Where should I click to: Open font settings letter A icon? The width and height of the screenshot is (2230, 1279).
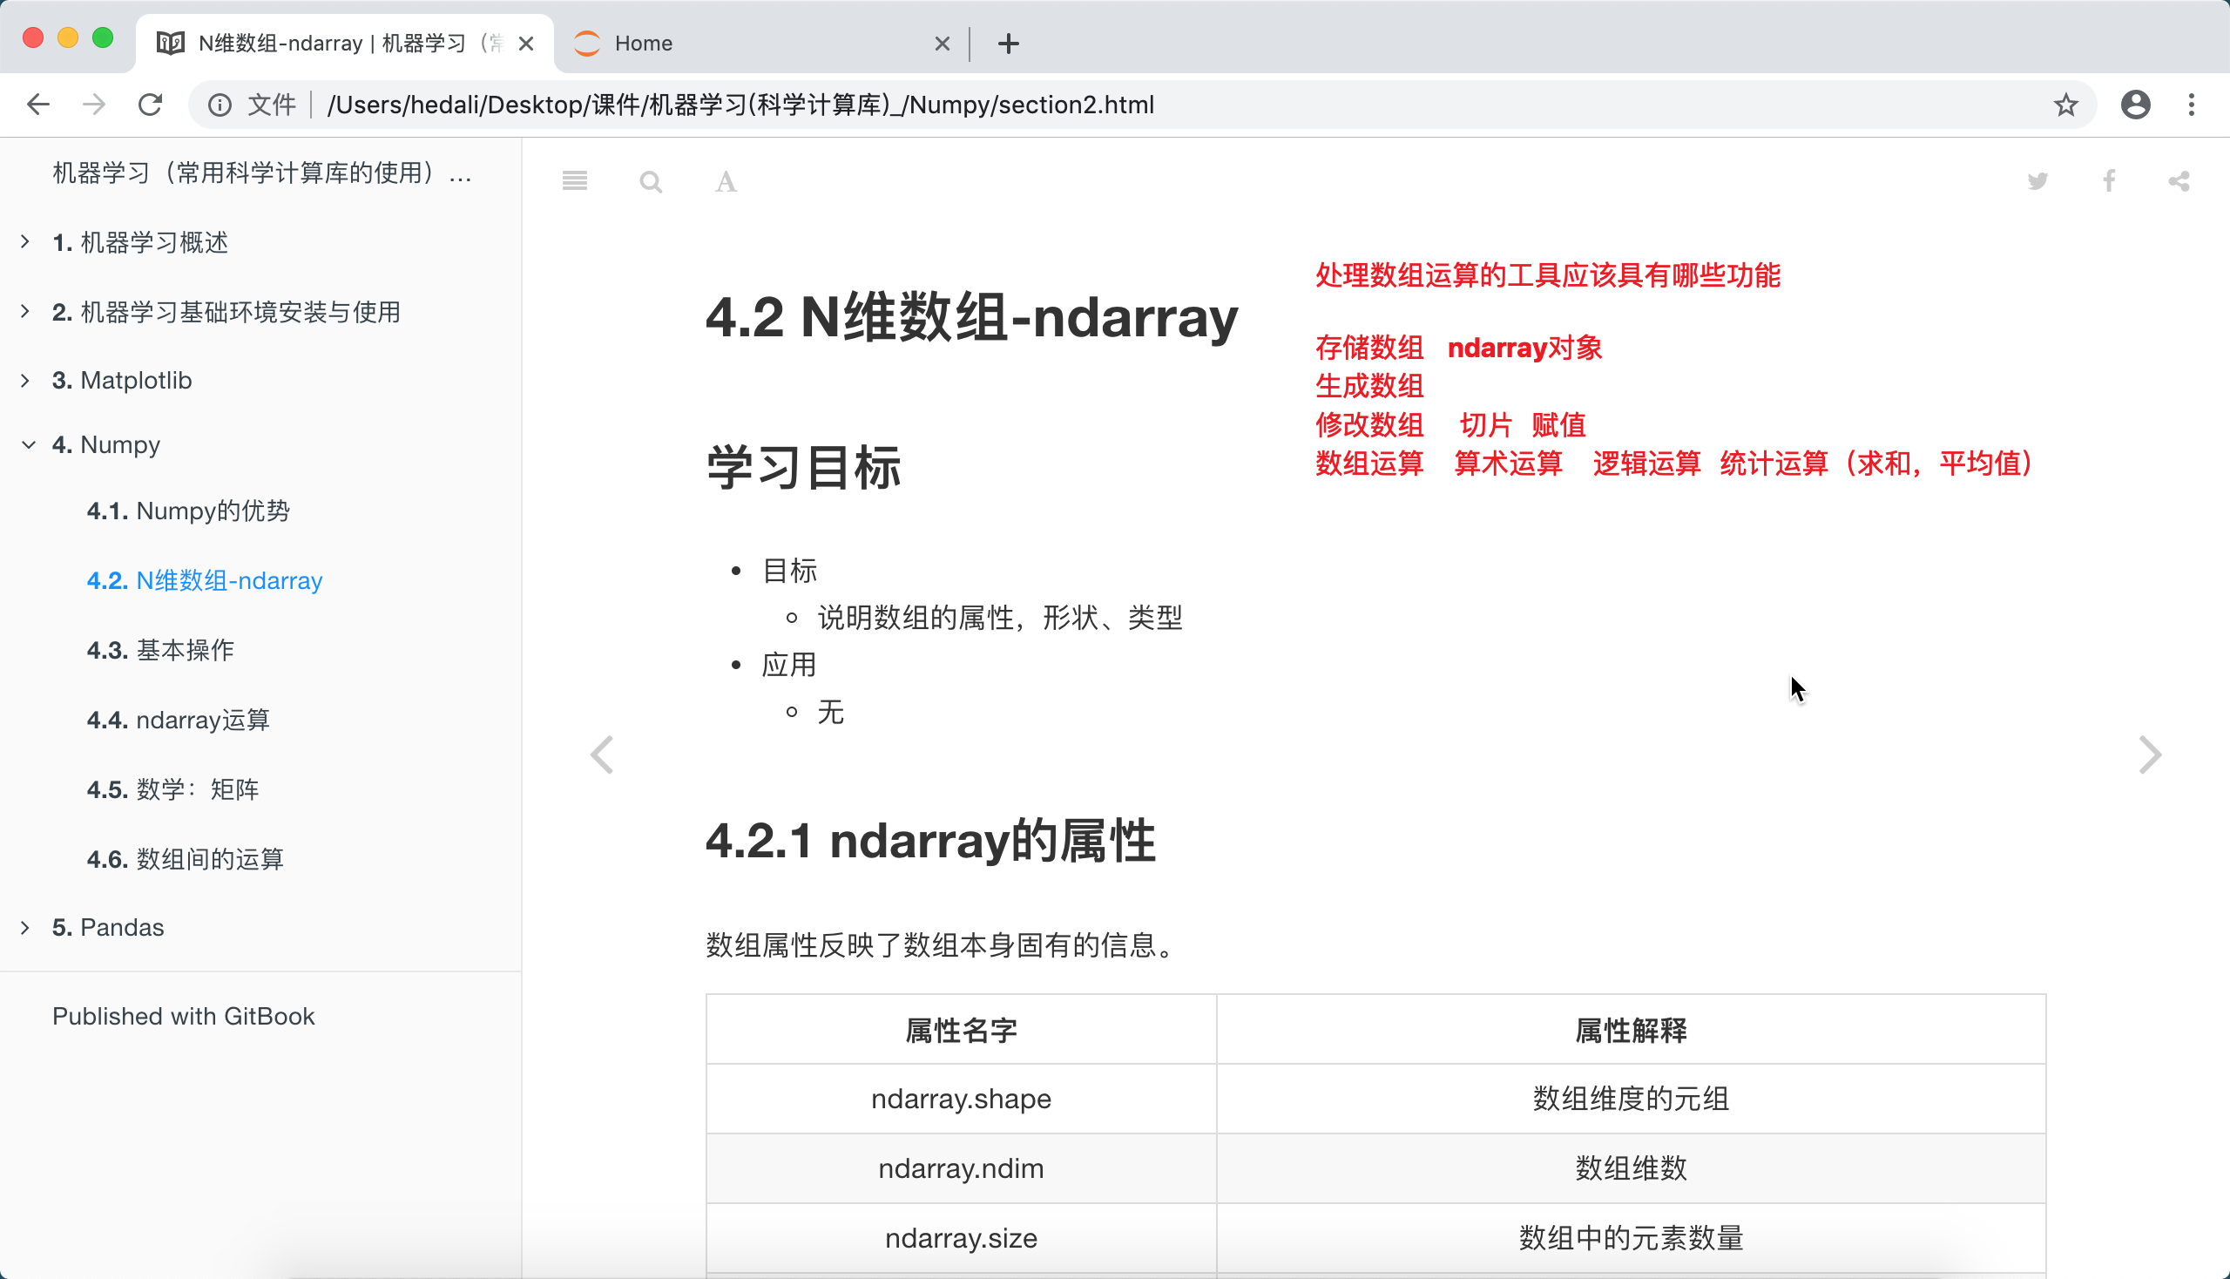coord(726,182)
